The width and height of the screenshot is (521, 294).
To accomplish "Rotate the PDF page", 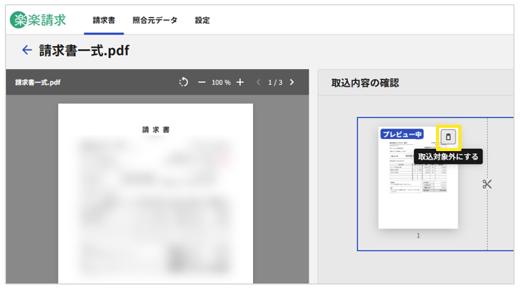I will [x=184, y=82].
